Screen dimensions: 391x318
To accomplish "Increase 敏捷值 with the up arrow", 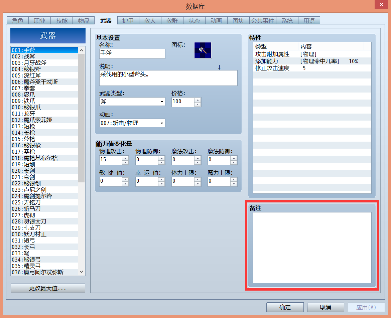I will 125,179.
